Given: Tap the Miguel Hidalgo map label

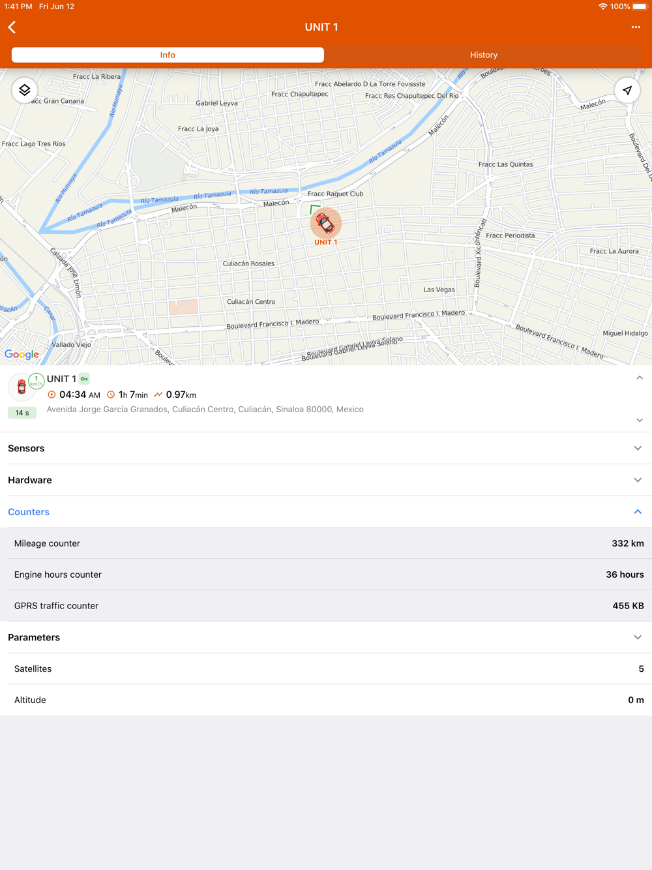Looking at the screenshot, I should 625,333.
